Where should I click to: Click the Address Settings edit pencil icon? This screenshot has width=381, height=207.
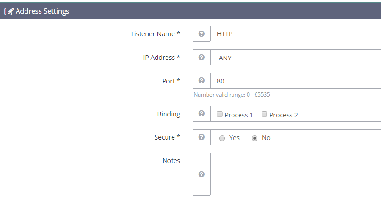(x=9, y=11)
